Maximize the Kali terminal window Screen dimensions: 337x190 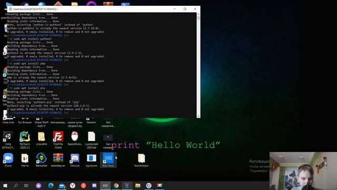(185, 9)
